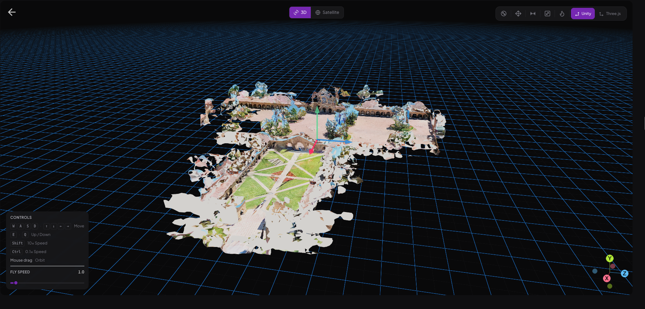Click the dark blue negative-axis gizmo dot
645x309 pixels.
[x=595, y=271]
